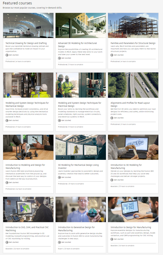This screenshot has width=163, height=255.
Task: Open Introduction to CAD, CAM, and Practical CNC Machining title
Action: coord(27,229)
